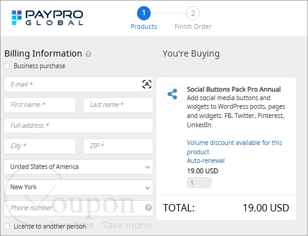Focus the City input field
This screenshot has height=236, width=308.
tap(40, 146)
